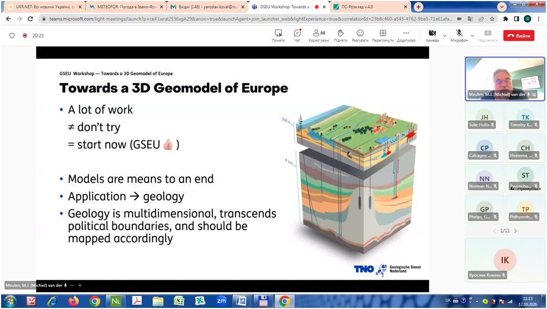Select the Calcagno CP participant tile
547x309 pixels.
point(485,148)
